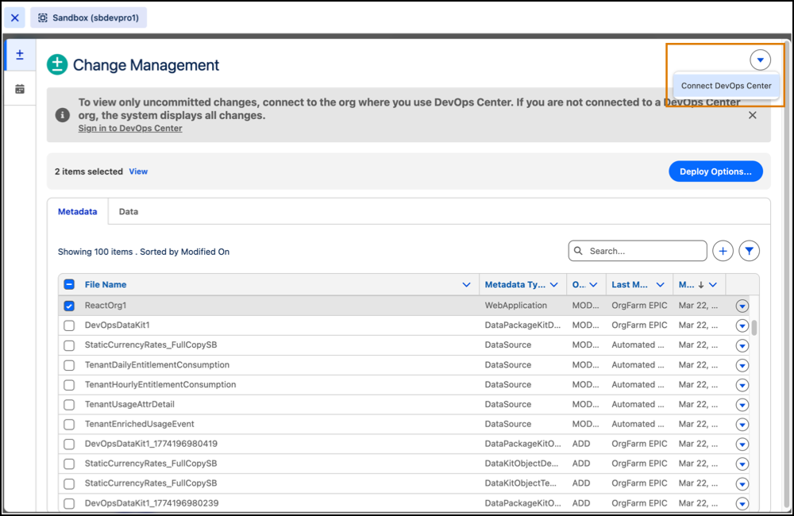This screenshot has width=794, height=516.
Task: Open row actions for DevOpsDataKit1_1774196980239
Action: (x=742, y=503)
